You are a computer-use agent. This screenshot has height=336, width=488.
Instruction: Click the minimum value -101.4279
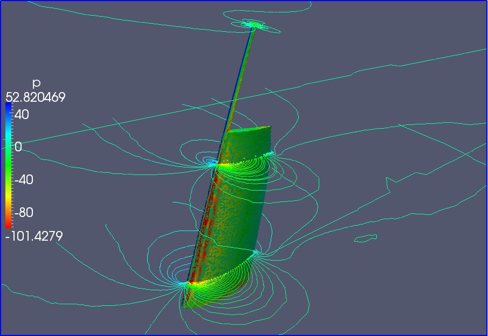34,236
